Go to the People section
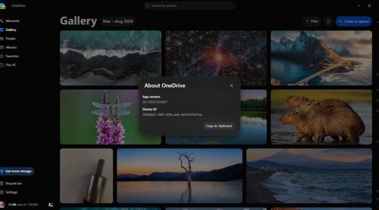This screenshot has width=379, height=210. pyautogui.click(x=10, y=38)
